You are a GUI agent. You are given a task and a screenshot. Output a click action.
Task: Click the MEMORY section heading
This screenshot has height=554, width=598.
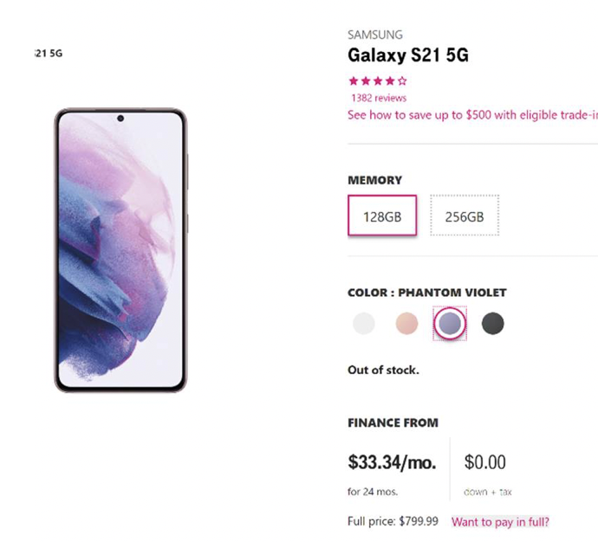(374, 180)
